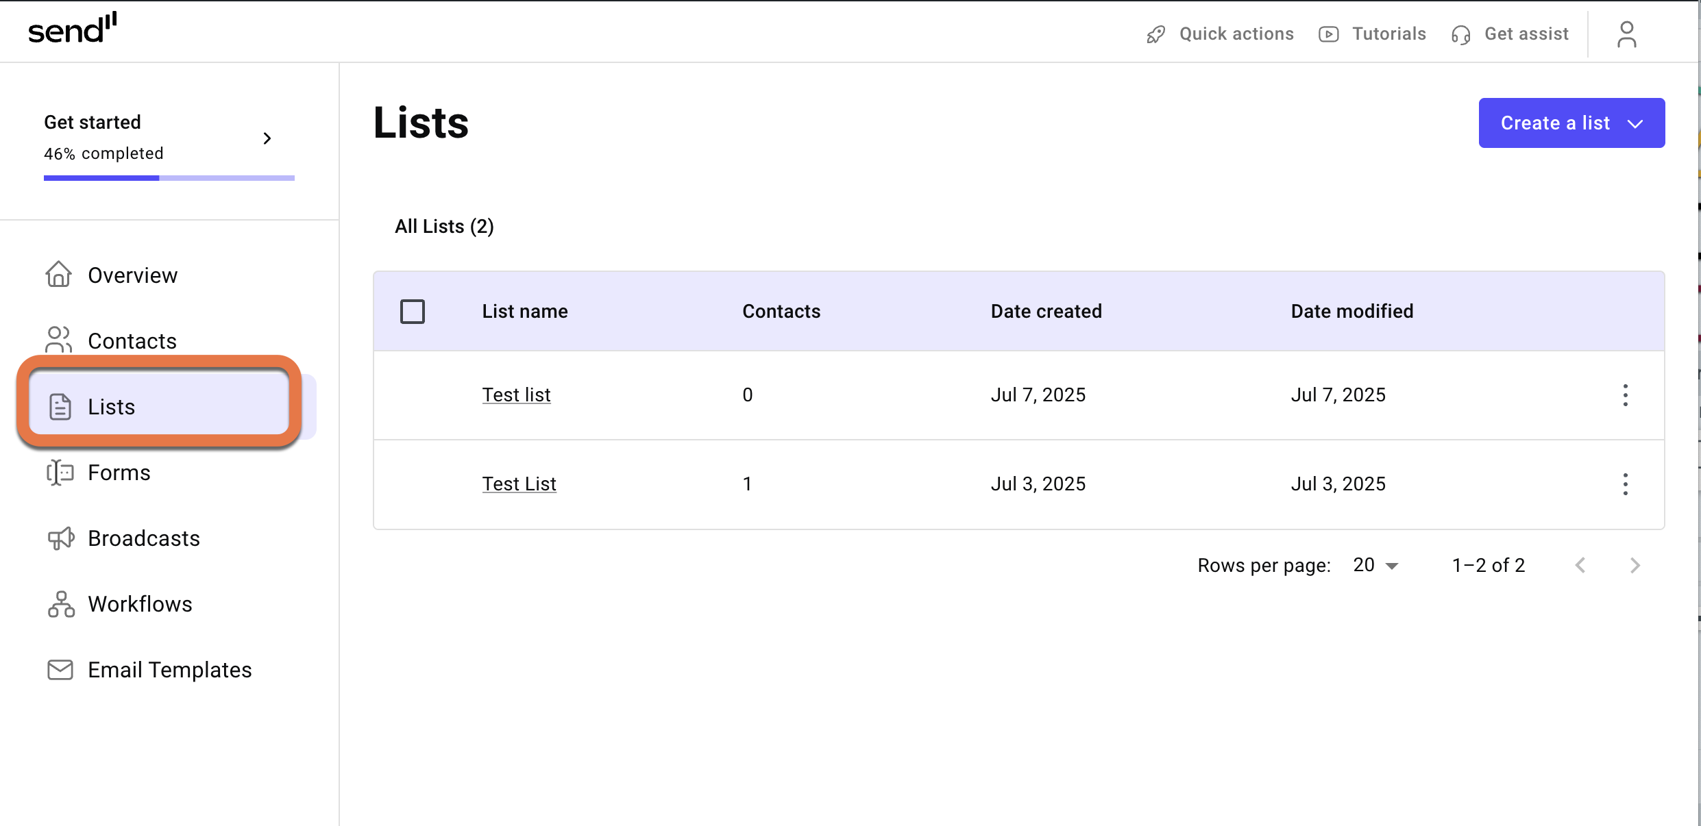Click the Broadcasts megaphone icon
The image size is (1701, 826).
[x=61, y=538]
